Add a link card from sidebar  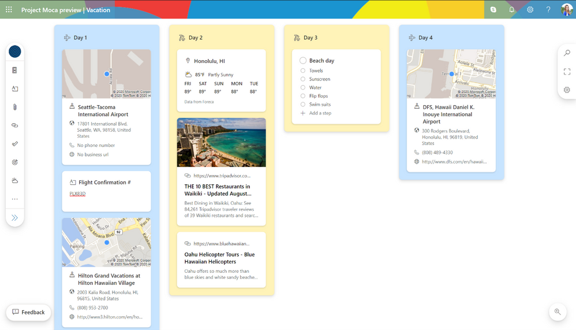pyautogui.click(x=14, y=125)
